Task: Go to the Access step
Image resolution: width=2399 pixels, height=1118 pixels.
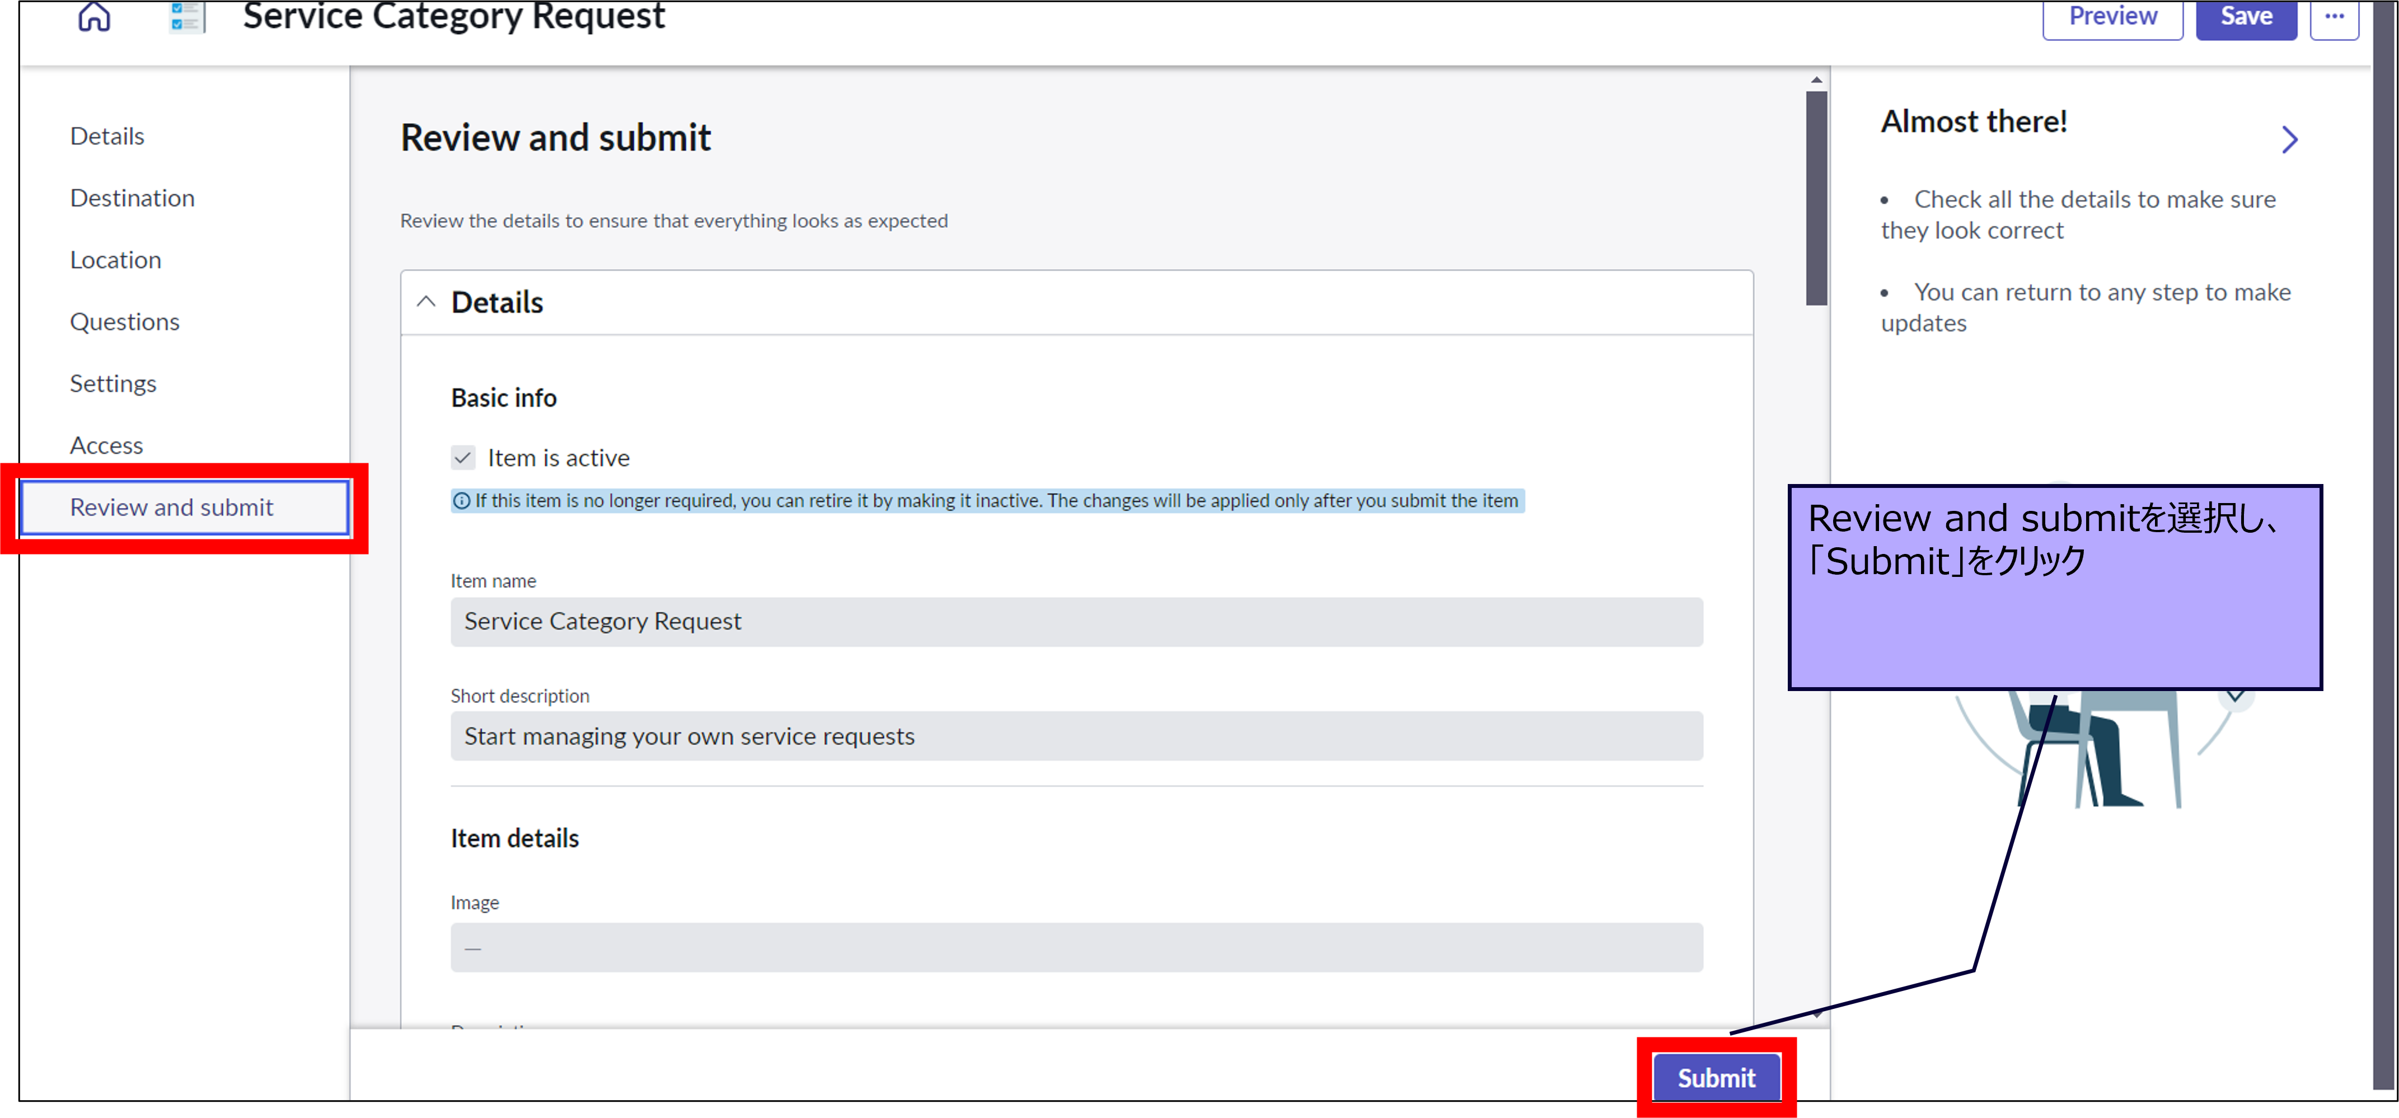Action: click(x=106, y=445)
